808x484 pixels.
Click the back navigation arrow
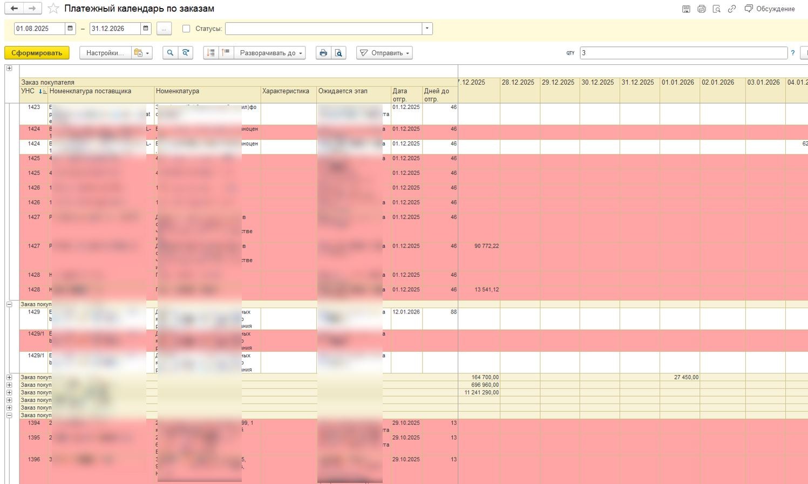click(14, 9)
